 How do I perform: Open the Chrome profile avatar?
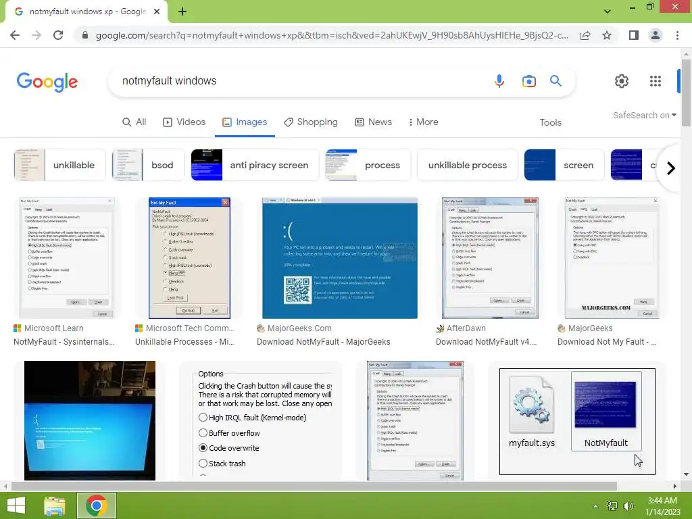pos(656,35)
